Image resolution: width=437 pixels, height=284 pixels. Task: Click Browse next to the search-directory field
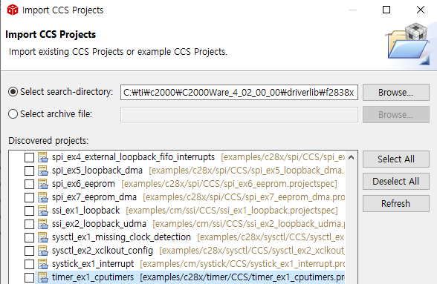395,93
